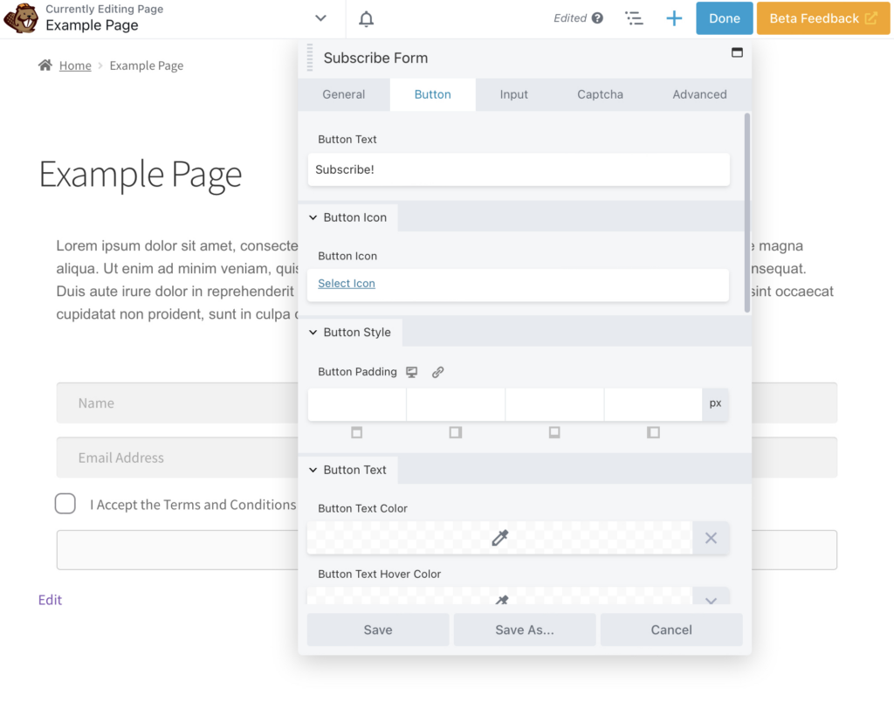894x709 pixels.
Task: Click the Home breadcrumb link
Action: coord(75,65)
